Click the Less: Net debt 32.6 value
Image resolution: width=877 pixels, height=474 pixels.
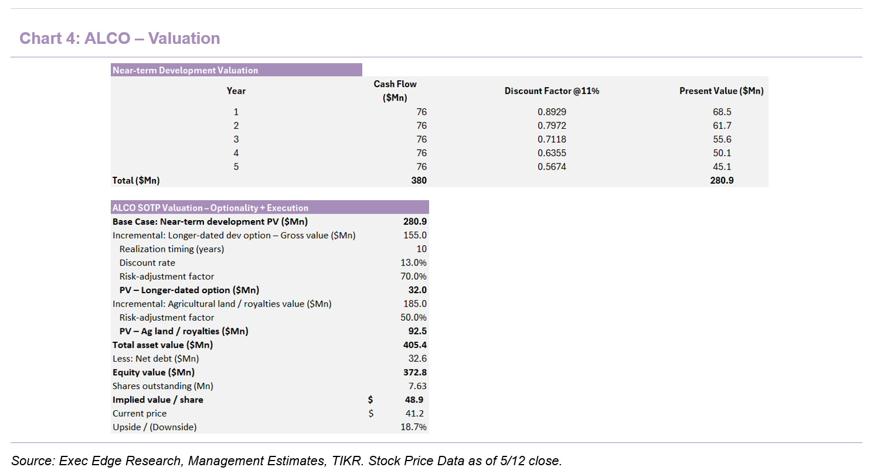[x=417, y=358]
